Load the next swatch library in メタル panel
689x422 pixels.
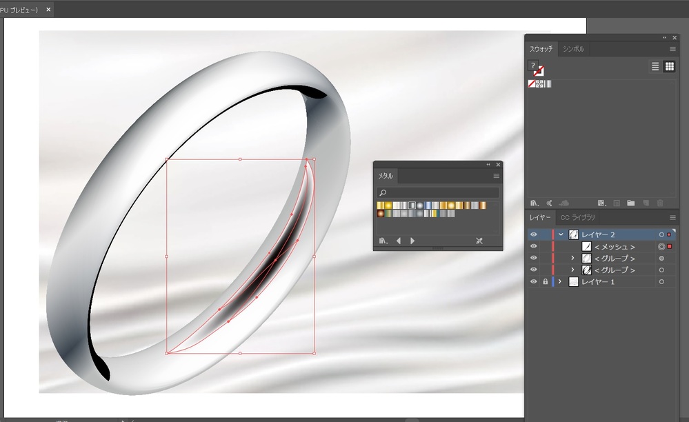tap(412, 241)
